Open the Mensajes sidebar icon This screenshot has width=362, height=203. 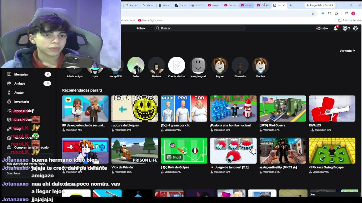coord(9,74)
